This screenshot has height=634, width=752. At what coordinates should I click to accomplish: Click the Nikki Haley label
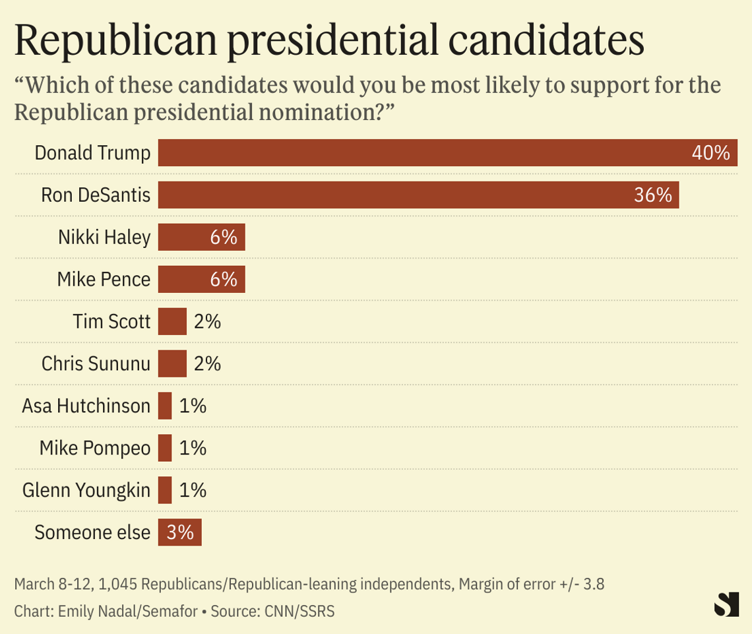click(104, 238)
